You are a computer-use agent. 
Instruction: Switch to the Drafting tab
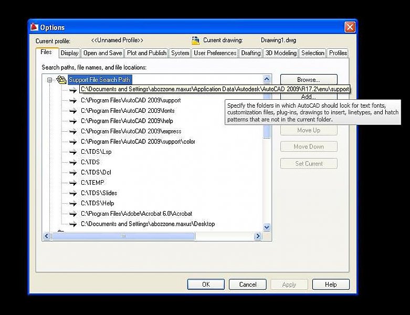pyautogui.click(x=251, y=53)
